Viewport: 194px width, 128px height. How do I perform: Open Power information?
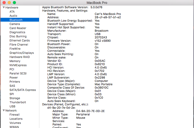point(14,78)
